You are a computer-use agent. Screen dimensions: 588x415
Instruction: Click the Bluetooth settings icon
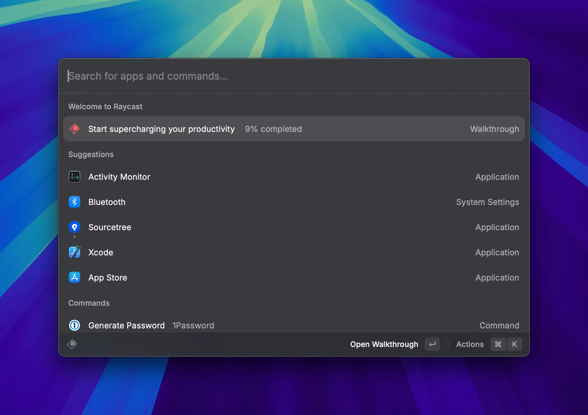pos(75,202)
